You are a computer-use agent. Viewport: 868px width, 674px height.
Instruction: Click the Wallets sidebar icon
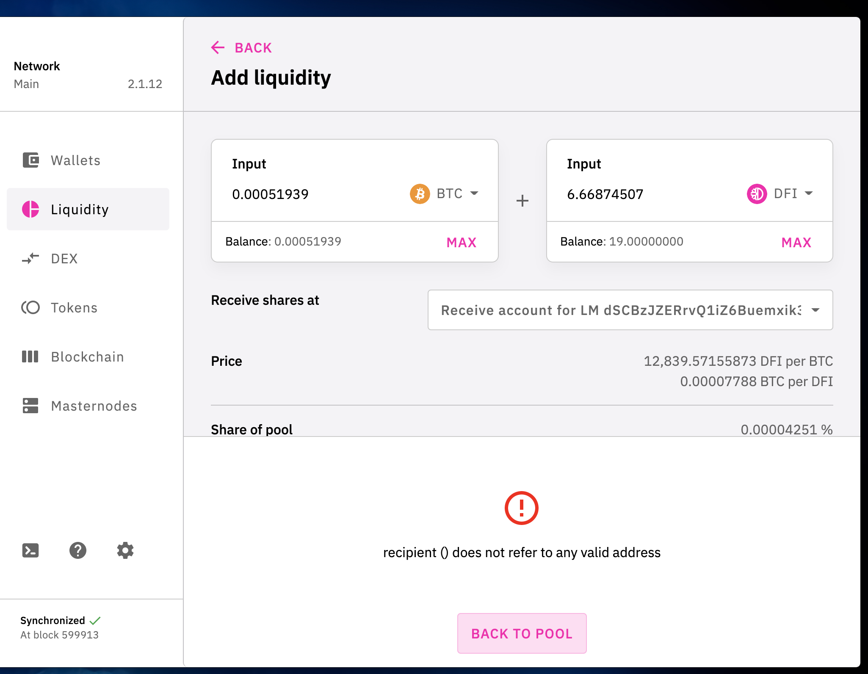click(x=30, y=160)
